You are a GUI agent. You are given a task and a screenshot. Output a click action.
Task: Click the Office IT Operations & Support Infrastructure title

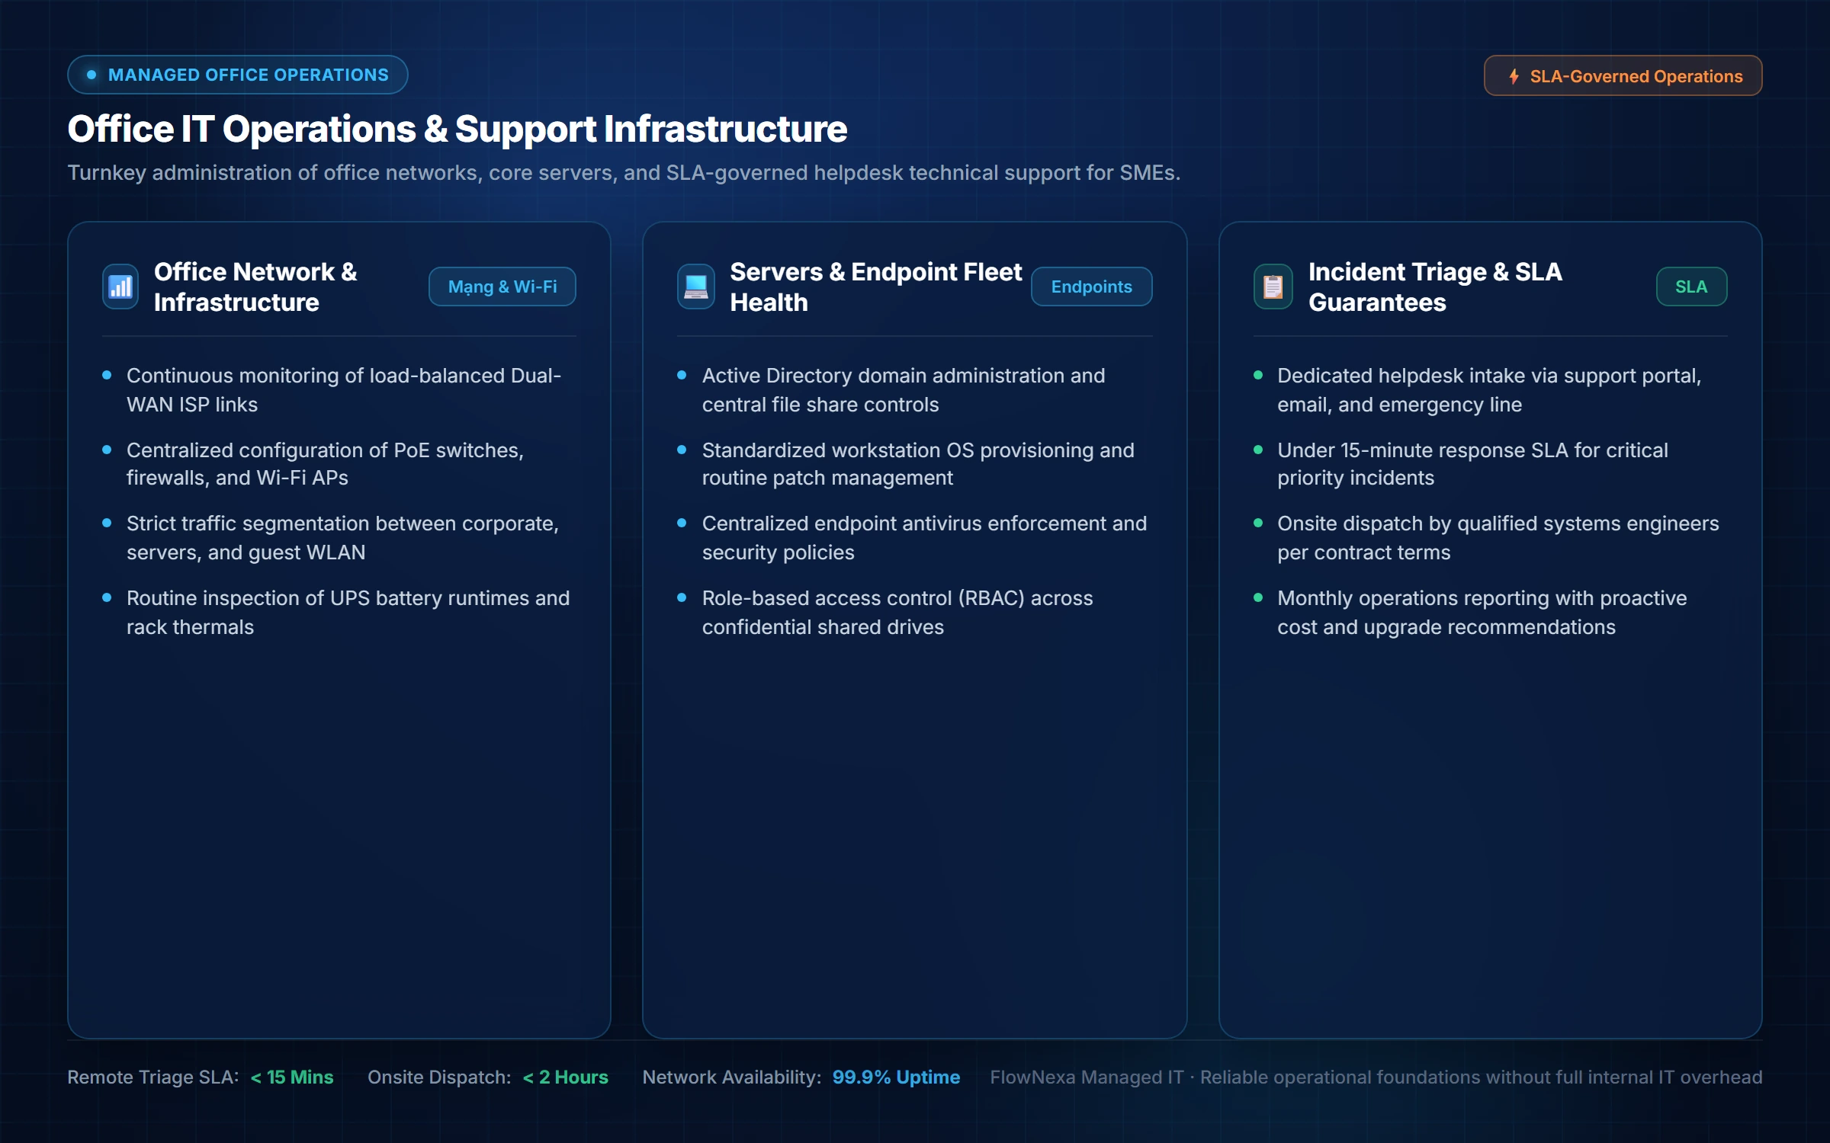pos(457,129)
